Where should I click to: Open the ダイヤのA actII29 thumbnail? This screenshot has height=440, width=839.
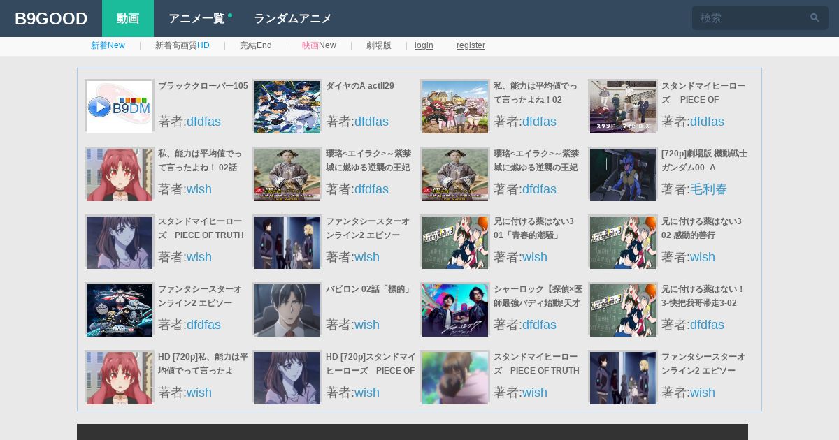287,106
